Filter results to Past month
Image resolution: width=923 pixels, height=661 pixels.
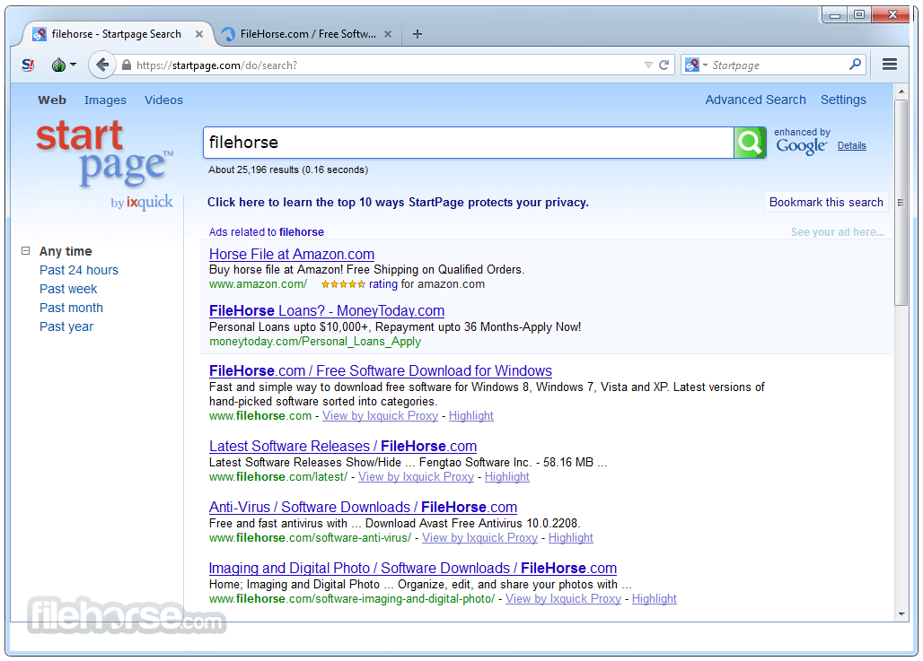71,308
